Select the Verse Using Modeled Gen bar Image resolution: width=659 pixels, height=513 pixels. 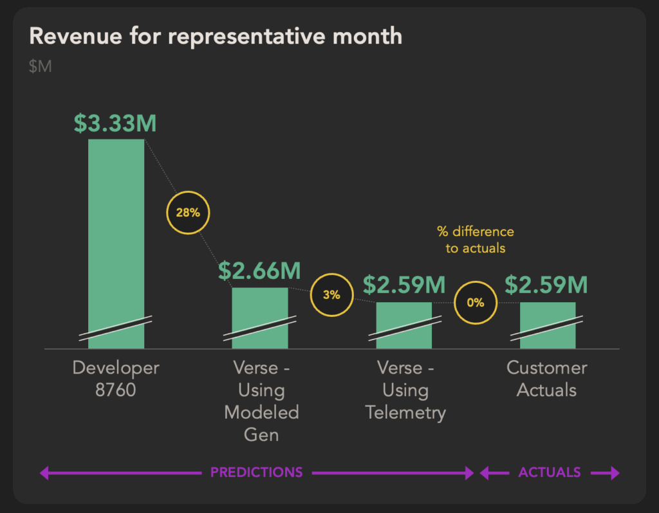[x=260, y=318]
